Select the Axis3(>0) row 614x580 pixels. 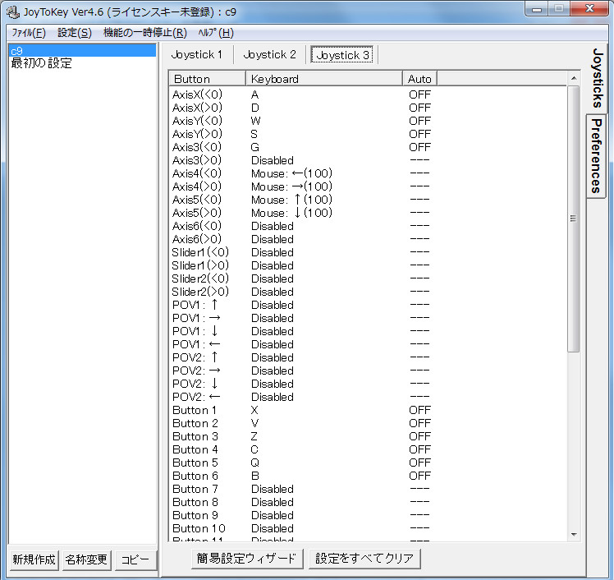pyautogui.click(x=368, y=160)
